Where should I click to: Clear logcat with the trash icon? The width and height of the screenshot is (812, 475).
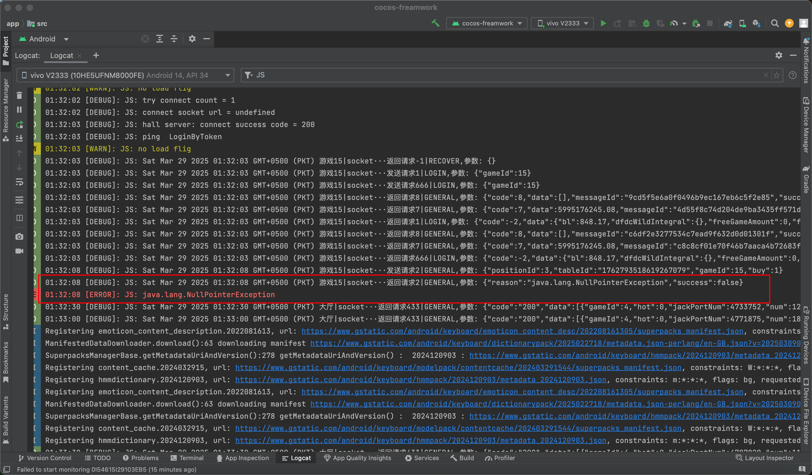click(19, 96)
